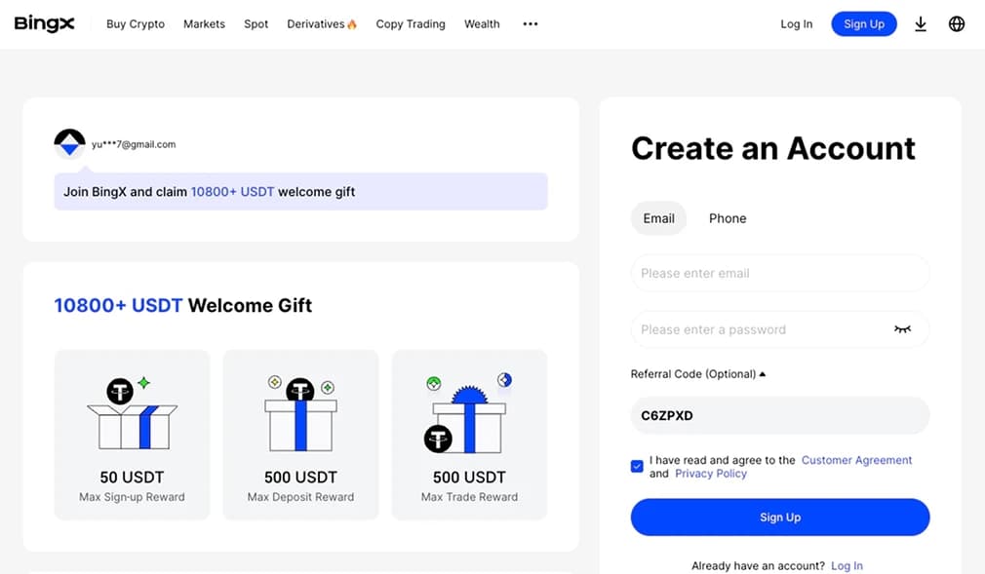The height and width of the screenshot is (574, 985).
Task: Click the 500 USDT trade gift box
Action: 468,412
